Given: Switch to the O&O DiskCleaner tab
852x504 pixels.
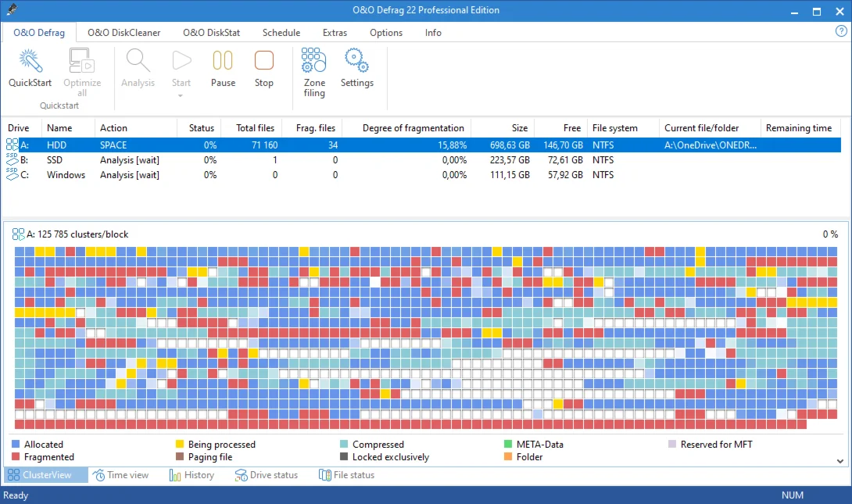Looking at the screenshot, I should click(124, 33).
